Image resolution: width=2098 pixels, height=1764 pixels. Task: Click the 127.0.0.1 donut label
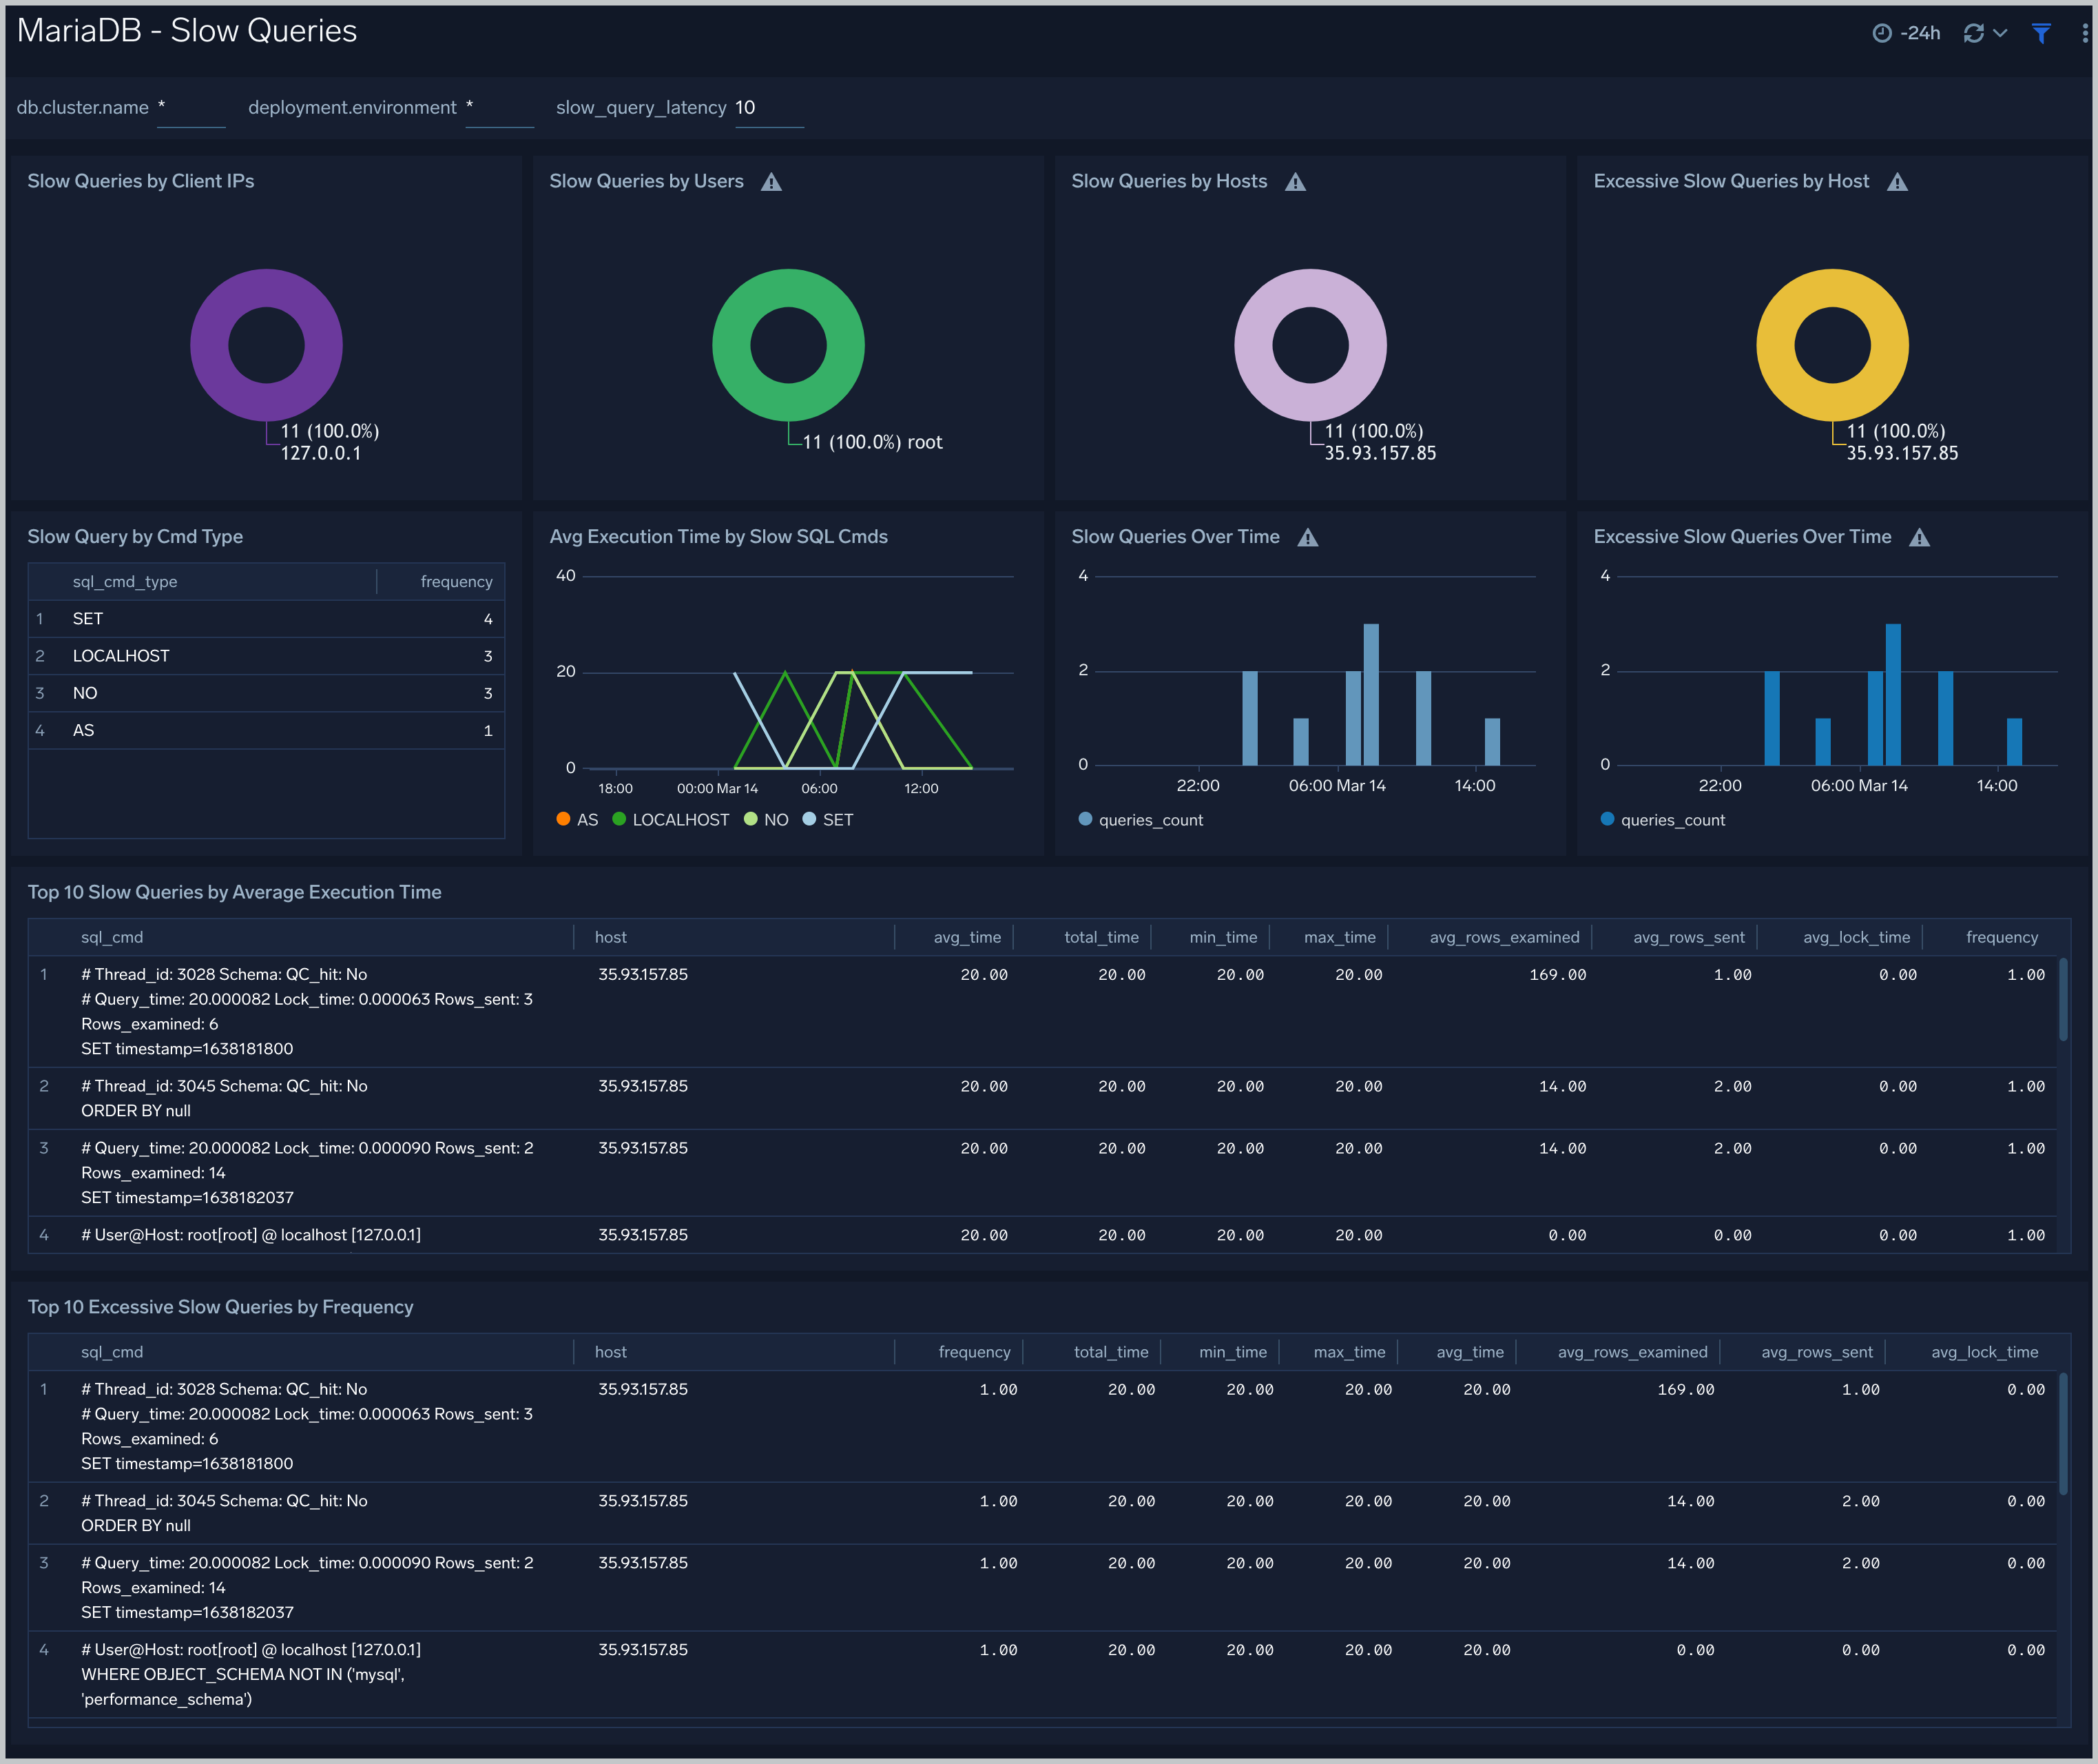[320, 454]
